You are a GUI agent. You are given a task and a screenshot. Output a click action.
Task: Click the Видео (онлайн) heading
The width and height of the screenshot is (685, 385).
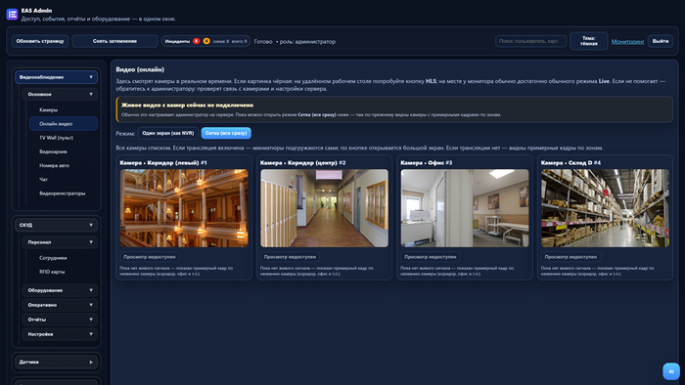pyautogui.click(x=140, y=69)
